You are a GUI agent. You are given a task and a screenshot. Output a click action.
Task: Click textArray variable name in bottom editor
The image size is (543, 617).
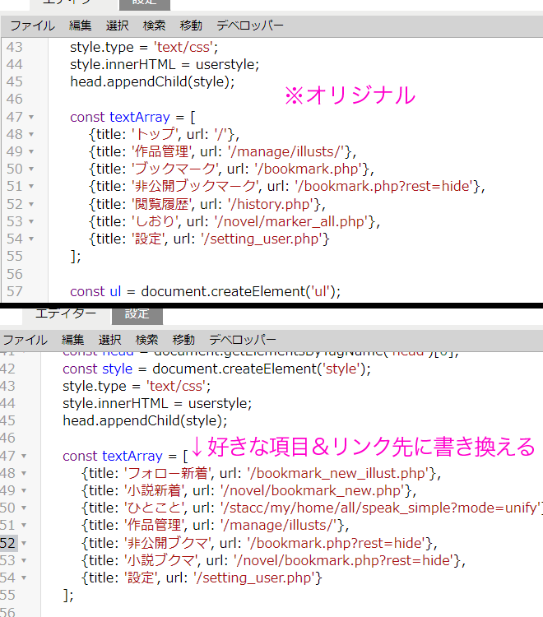pos(132,456)
